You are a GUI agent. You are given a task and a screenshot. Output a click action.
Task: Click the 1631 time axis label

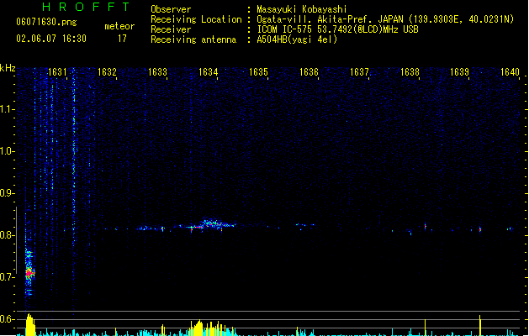click(x=57, y=72)
